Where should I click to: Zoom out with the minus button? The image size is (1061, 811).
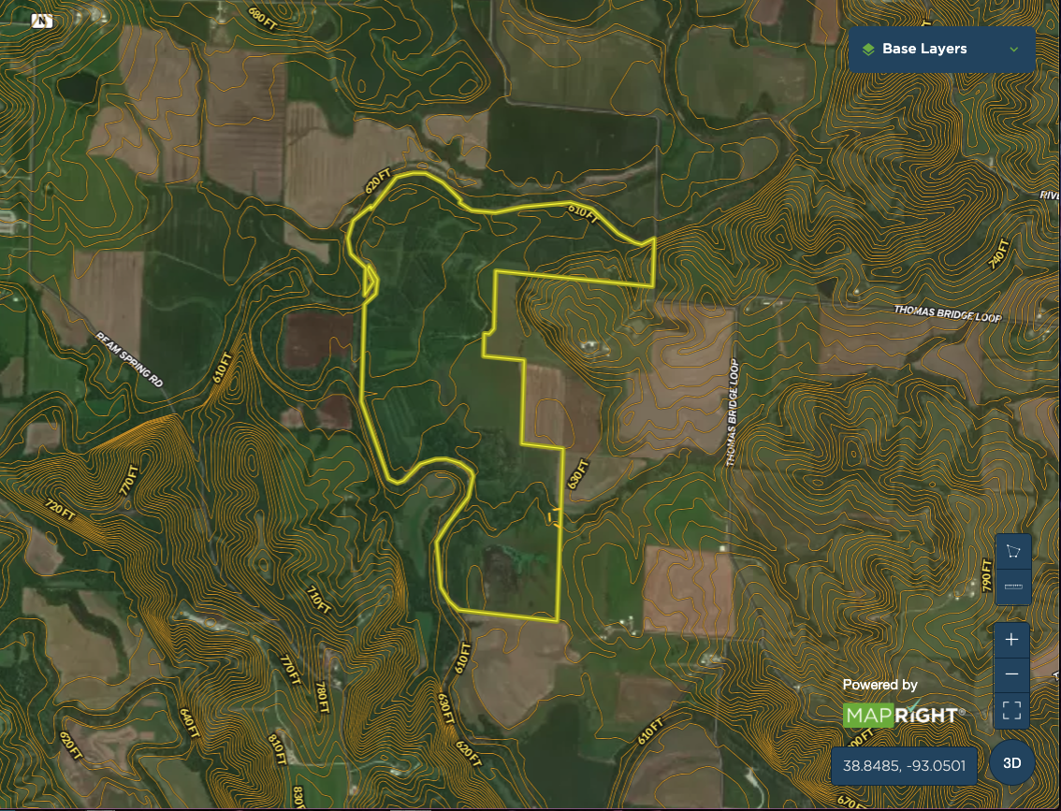[x=1011, y=674]
